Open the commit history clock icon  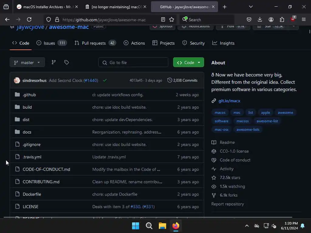click(x=169, y=80)
